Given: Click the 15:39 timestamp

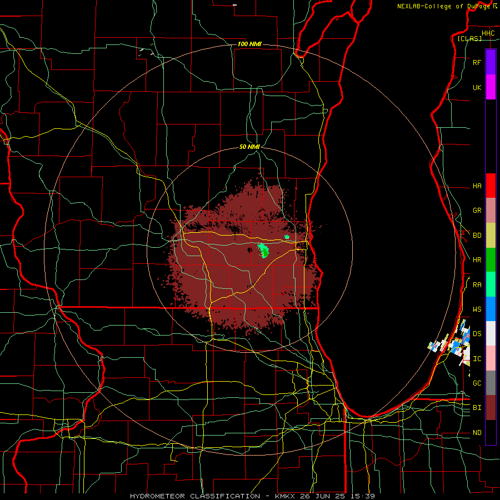Looking at the screenshot, I should pyautogui.click(x=363, y=496).
